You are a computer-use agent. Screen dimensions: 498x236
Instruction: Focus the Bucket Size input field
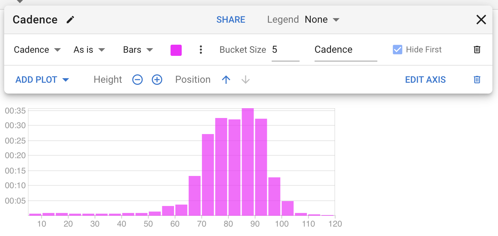coord(285,50)
